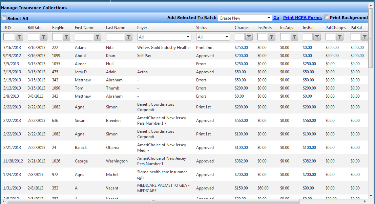Screen dimensions: 375x204
Task: Click the BillDate column filter icon
Action: 44,37
